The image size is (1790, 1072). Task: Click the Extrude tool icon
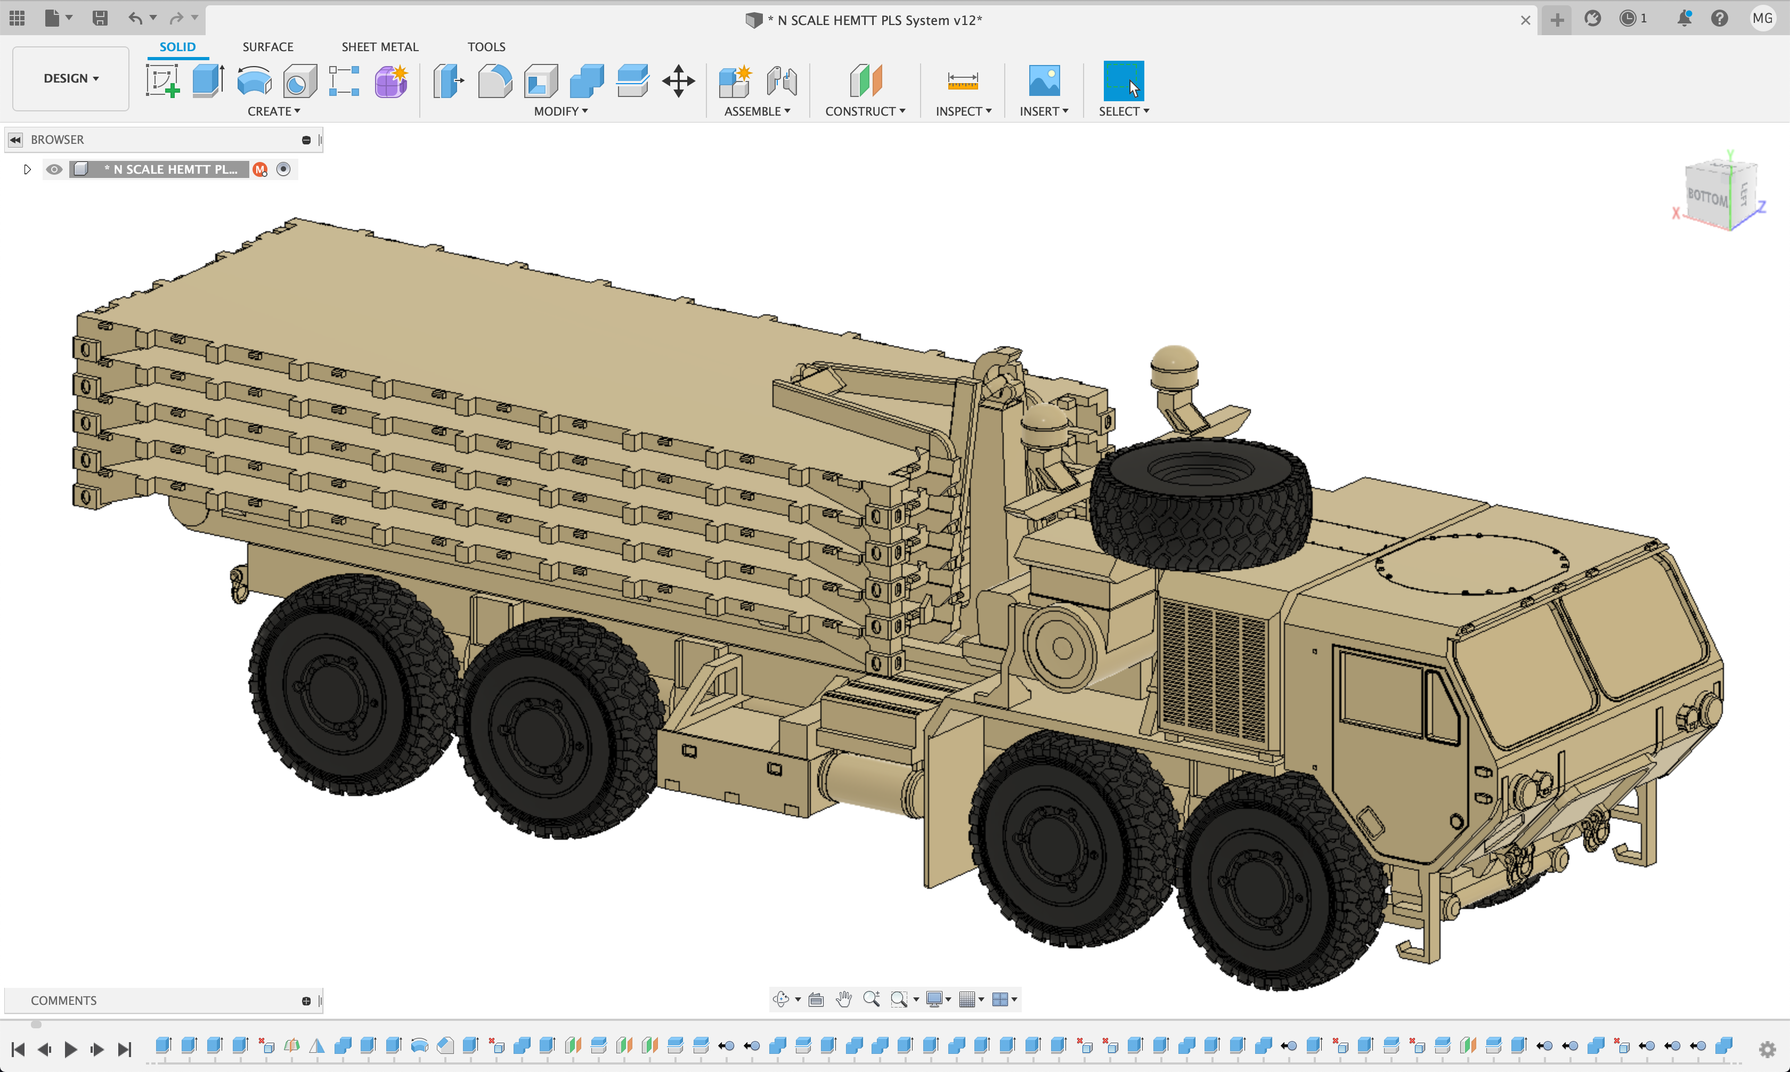coord(208,80)
